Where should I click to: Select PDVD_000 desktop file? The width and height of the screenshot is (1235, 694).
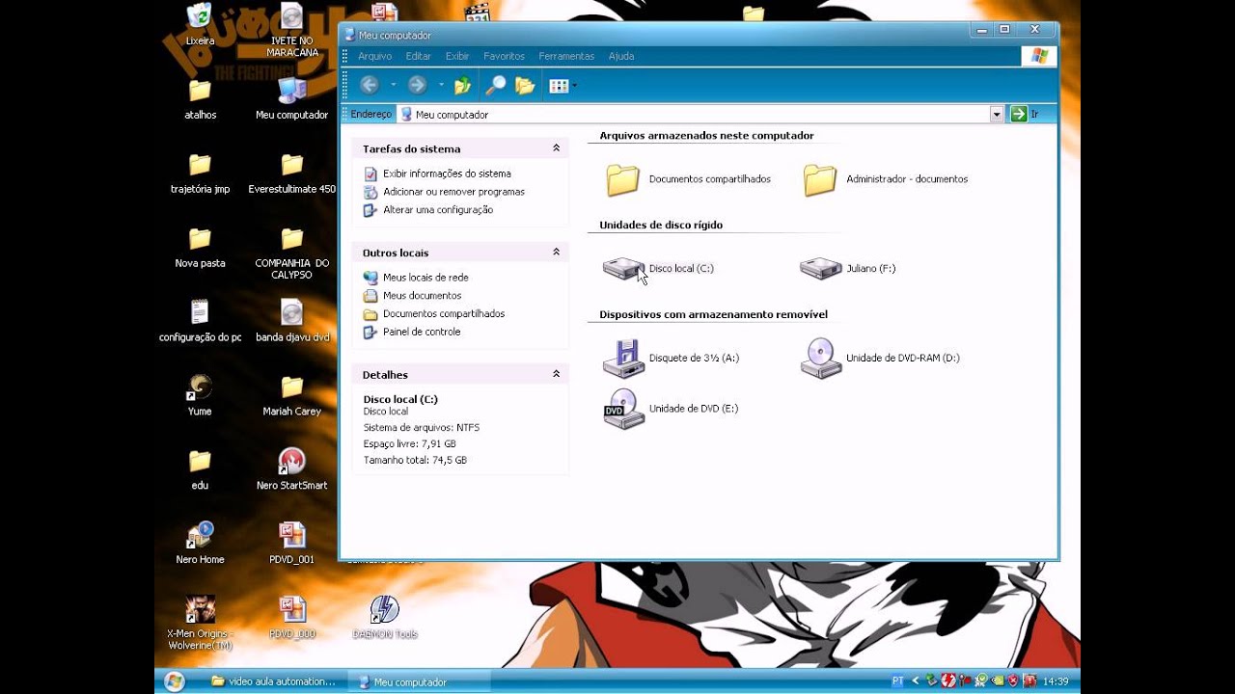click(x=291, y=618)
